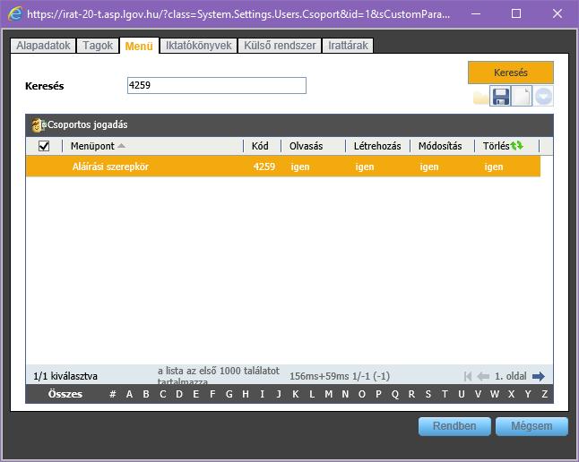Image resolution: width=579 pixels, height=462 pixels.
Task: Filter list by letter W
Action: (x=495, y=394)
